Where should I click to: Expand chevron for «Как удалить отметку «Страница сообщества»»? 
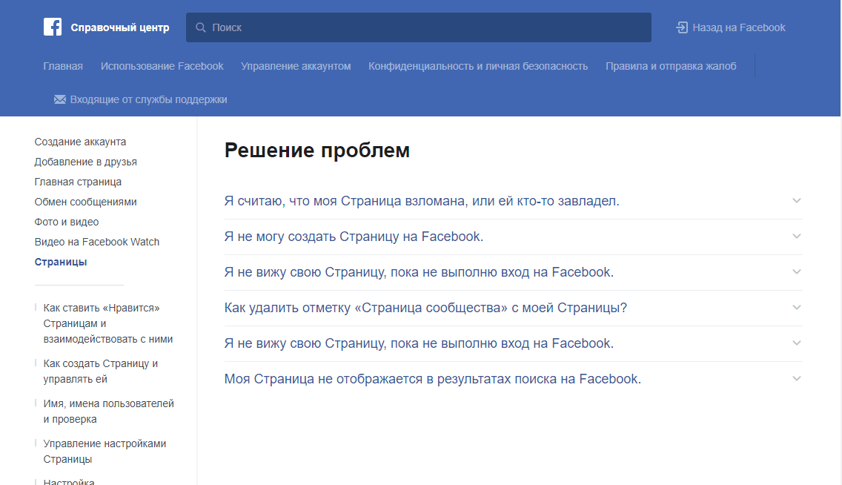pos(796,308)
